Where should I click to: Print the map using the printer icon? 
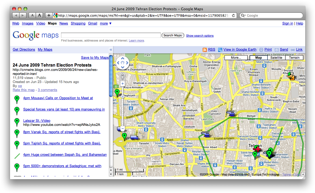coord(261,50)
